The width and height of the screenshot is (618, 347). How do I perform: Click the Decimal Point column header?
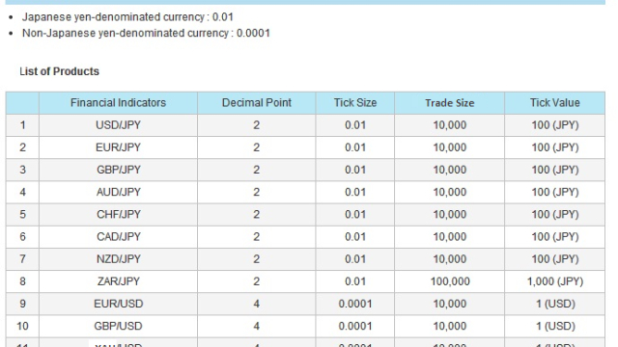tap(257, 103)
